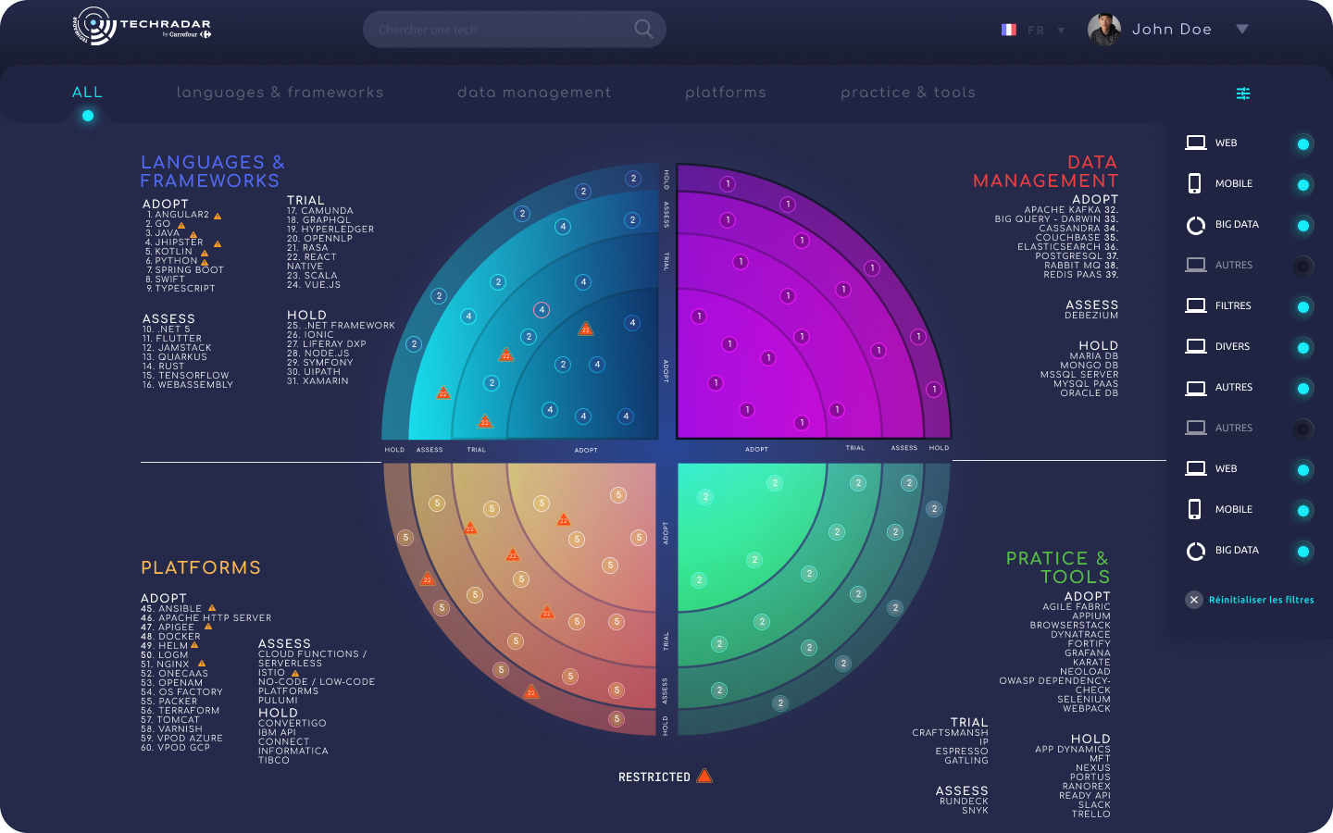1333x833 pixels.
Task: Click the 48. DOCKER list entry
Action: click(x=170, y=637)
